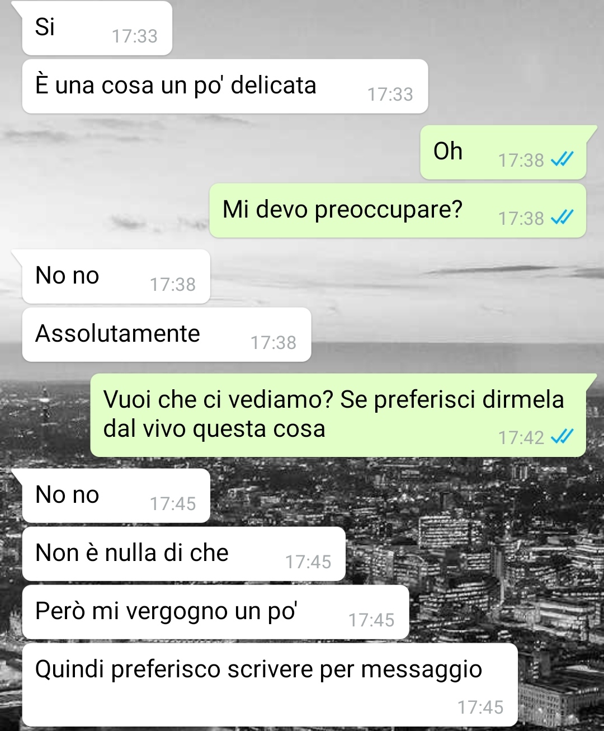Tap the 17:42 timestamp on the green bubble
This screenshot has height=731, width=604.
521,438
